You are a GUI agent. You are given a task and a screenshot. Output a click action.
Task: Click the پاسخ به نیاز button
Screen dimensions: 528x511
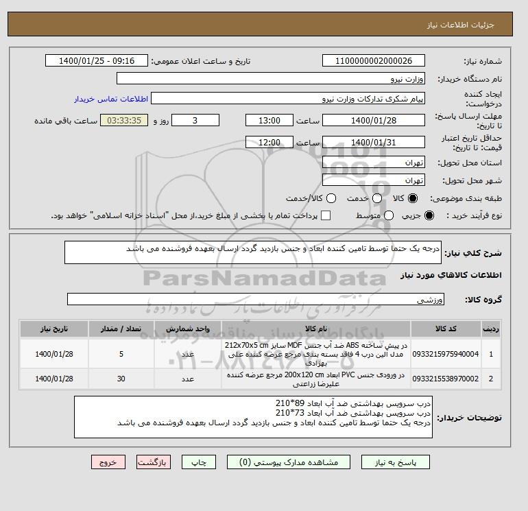[x=396, y=462]
